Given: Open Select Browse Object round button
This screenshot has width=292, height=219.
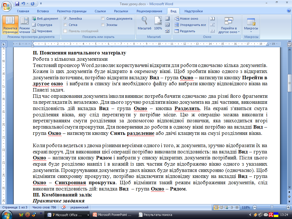Looking at the screenshot, I should (x=289, y=197).
